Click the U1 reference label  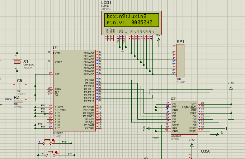[55, 48]
